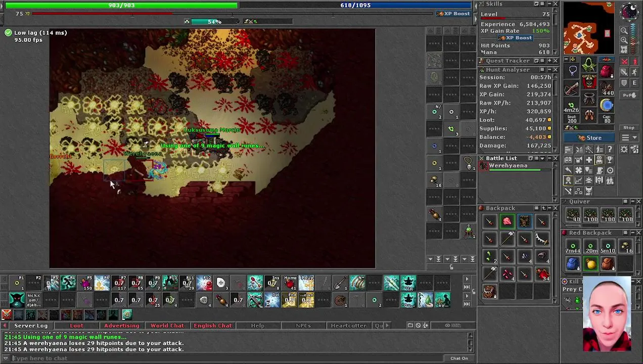
Task: Toggle the PvP mode button
Action: pos(629,95)
